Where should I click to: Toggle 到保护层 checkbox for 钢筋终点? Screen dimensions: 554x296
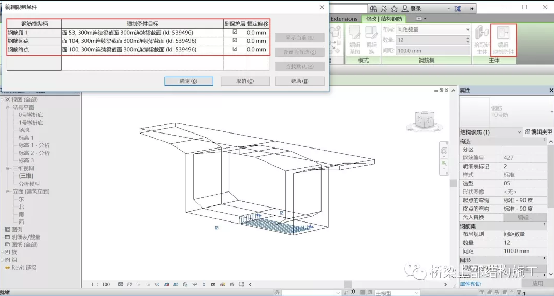click(235, 49)
